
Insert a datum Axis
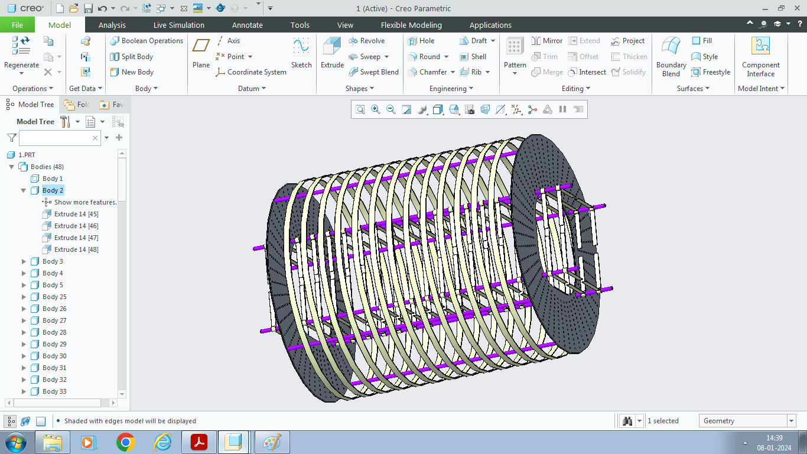pos(228,41)
